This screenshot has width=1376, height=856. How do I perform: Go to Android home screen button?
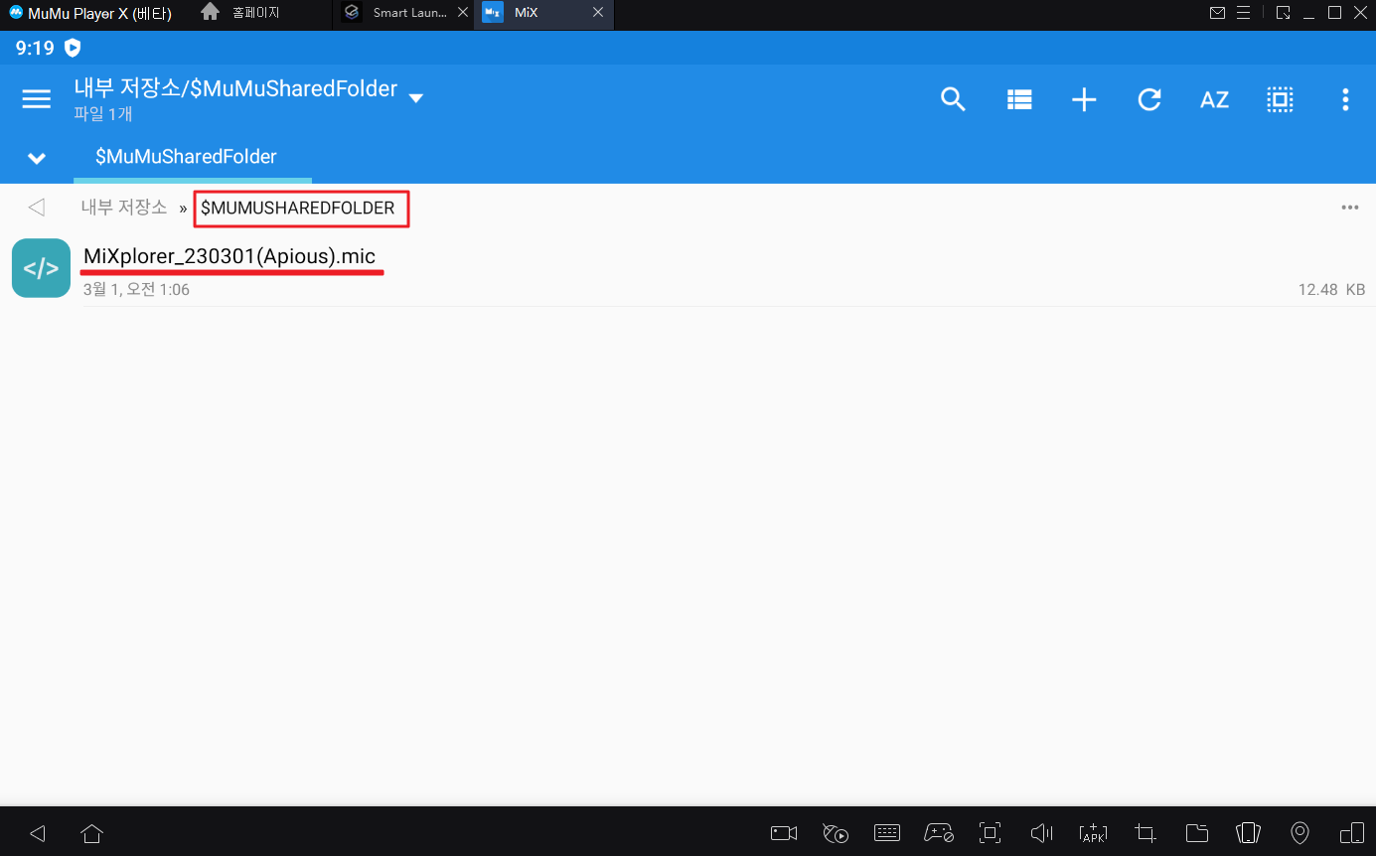click(x=91, y=833)
